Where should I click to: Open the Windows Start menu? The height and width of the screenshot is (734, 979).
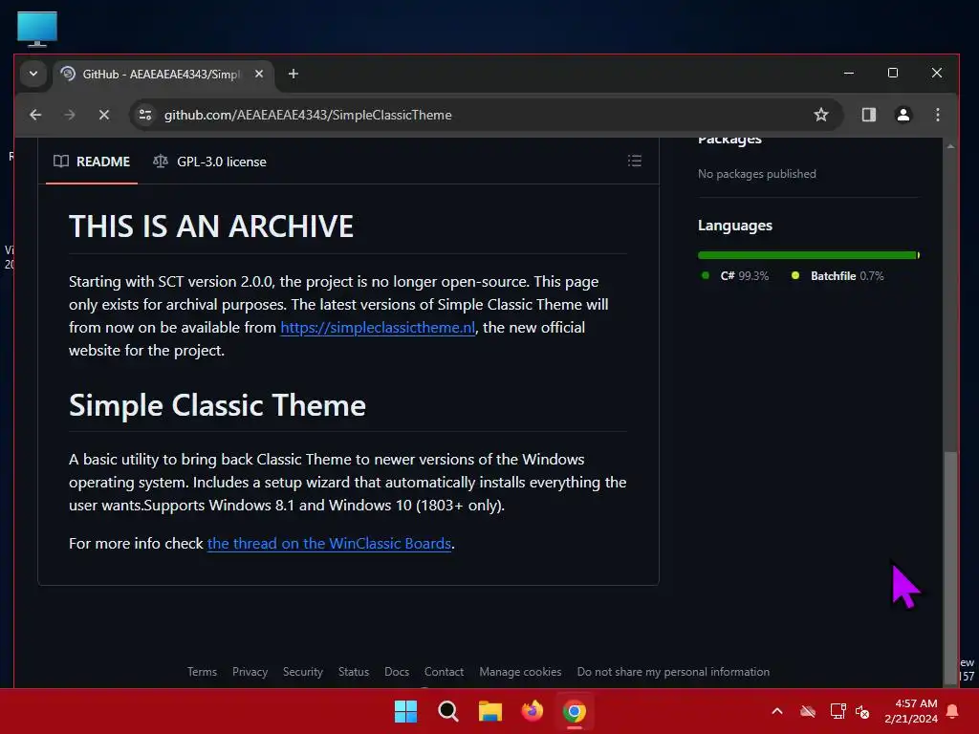tap(405, 711)
